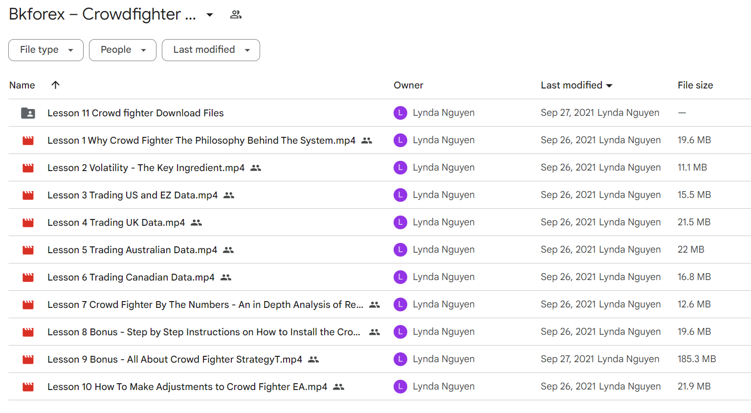Click the 11.1 MB file size cell
751x413 pixels.
pyautogui.click(x=692, y=168)
